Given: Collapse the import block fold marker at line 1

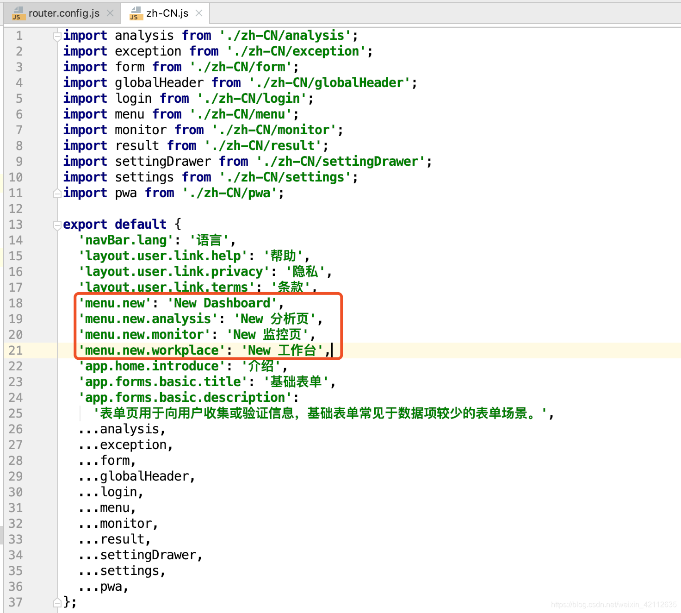Looking at the screenshot, I should [x=57, y=36].
